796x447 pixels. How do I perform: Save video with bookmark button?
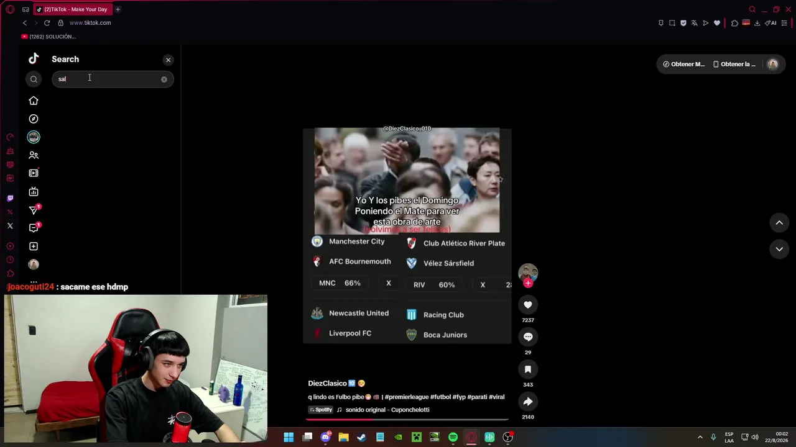(528, 369)
